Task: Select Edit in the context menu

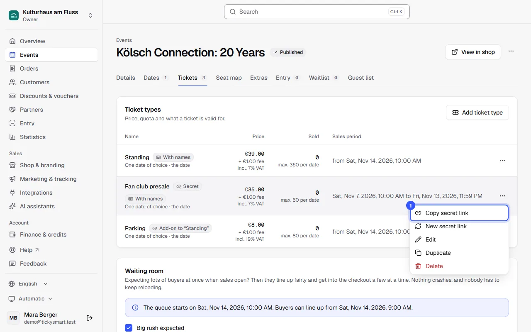Action: tap(459, 239)
